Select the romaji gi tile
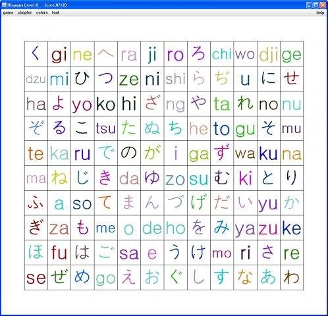 coord(59,53)
